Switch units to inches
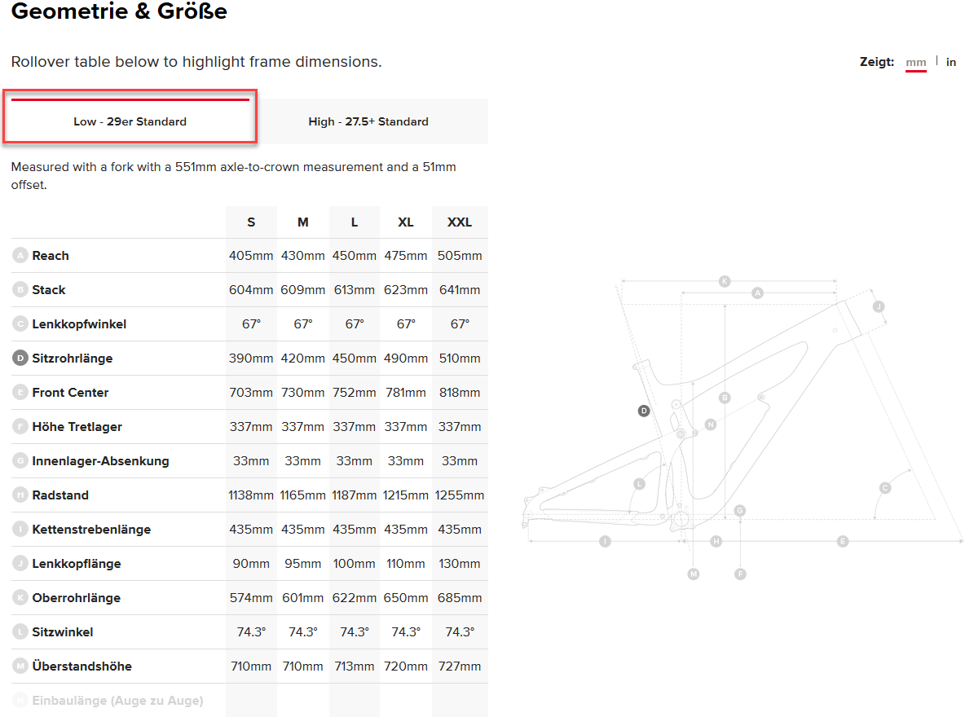The width and height of the screenshot is (974, 717). [x=951, y=63]
